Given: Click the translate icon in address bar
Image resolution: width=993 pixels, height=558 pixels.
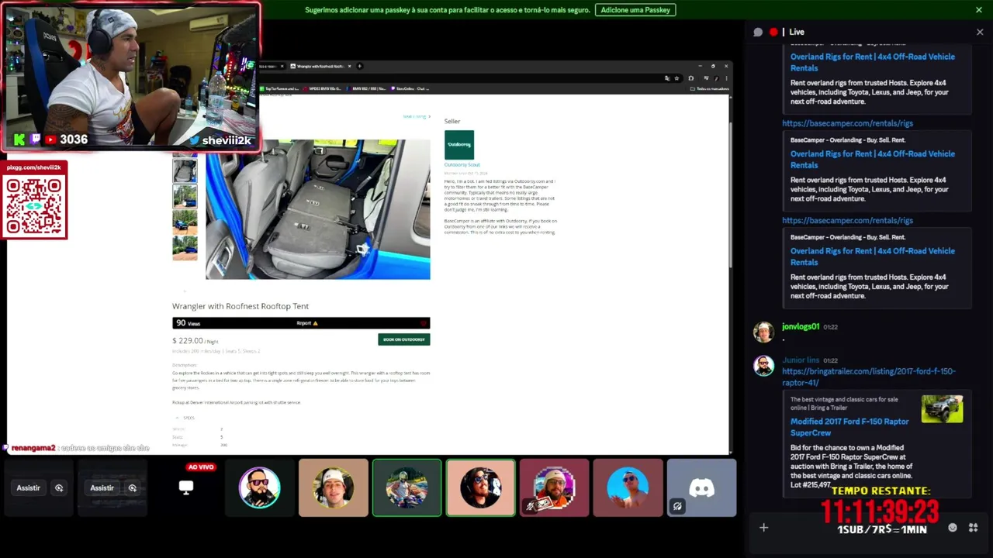Looking at the screenshot, I should click(x=667, y=78).
